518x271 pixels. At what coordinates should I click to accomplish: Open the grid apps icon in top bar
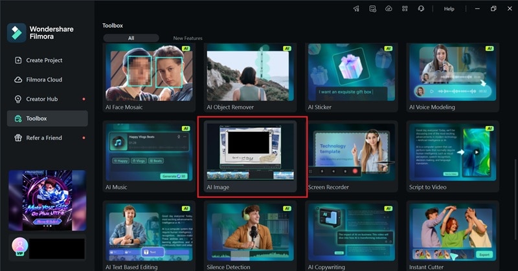[x=405, y=9]
